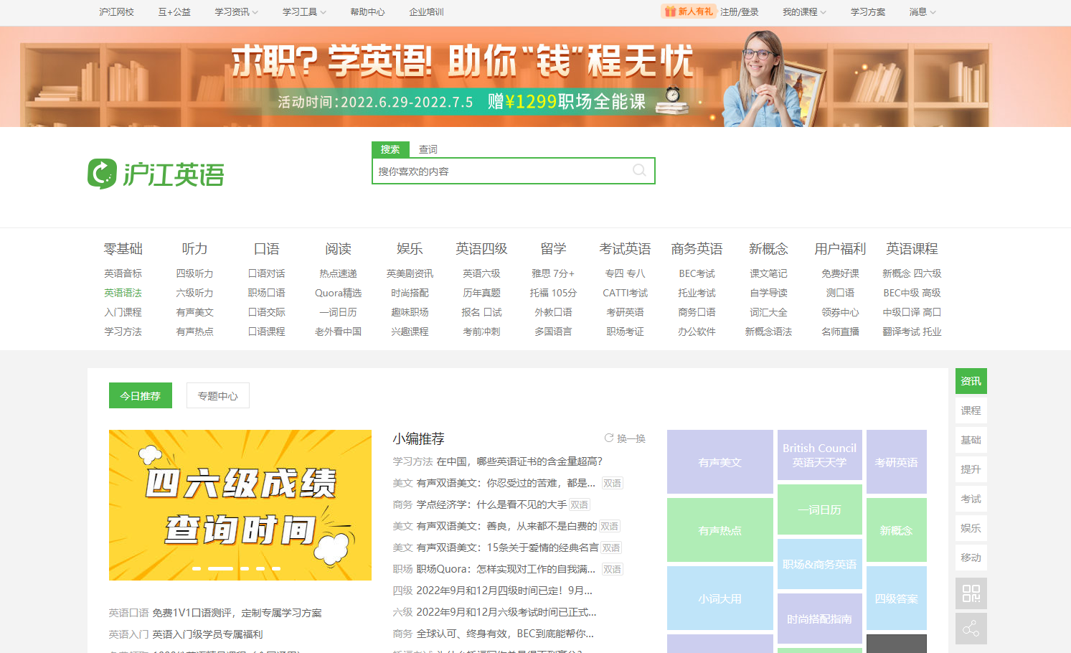The width and height of the screenshot is (1071, 653).
Task: Open the 职场&商务英语 tile
Action: pyautogui.click(x=820, y=564)
